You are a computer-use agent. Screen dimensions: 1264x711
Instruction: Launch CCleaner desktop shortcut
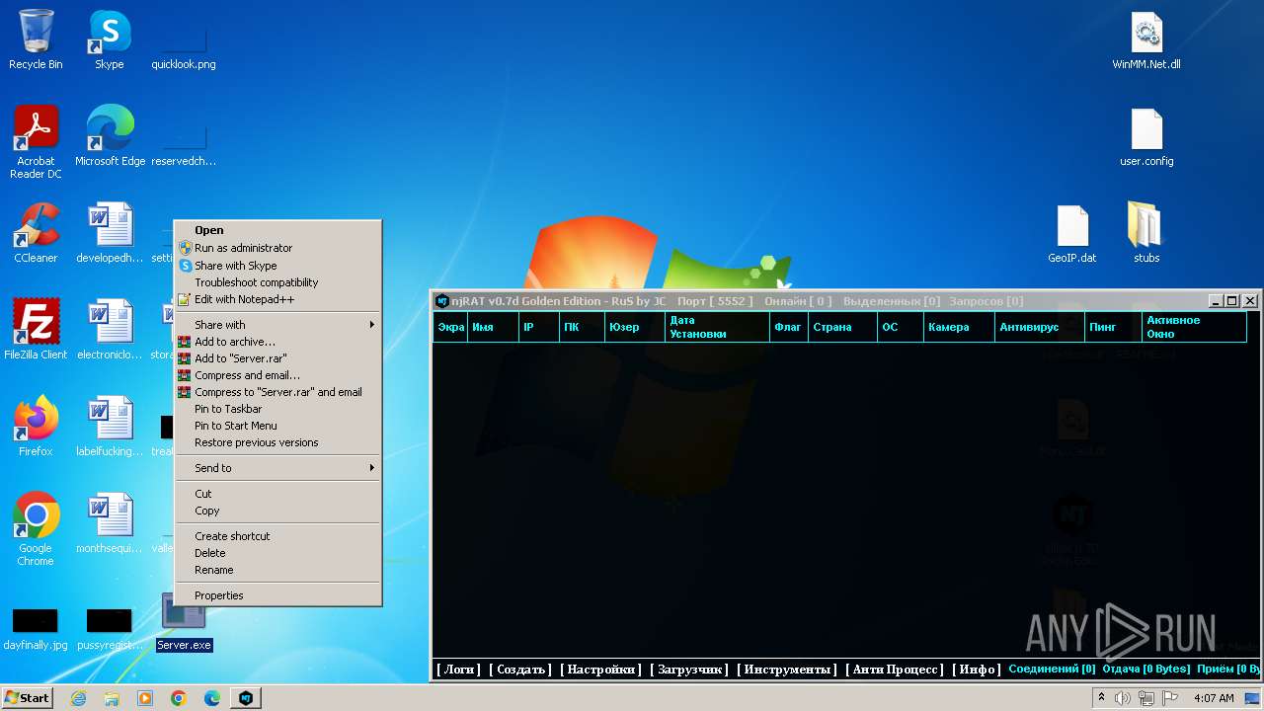(36, 234)
